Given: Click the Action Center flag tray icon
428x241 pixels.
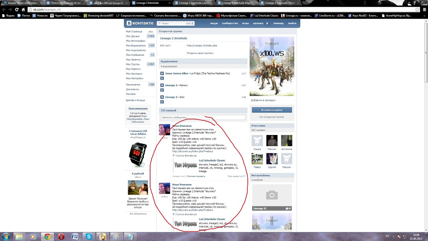Looking at the screenshot, I should tap(399, 237).
